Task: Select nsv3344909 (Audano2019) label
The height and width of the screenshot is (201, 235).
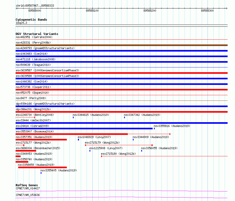Action: tap(151, 137)
